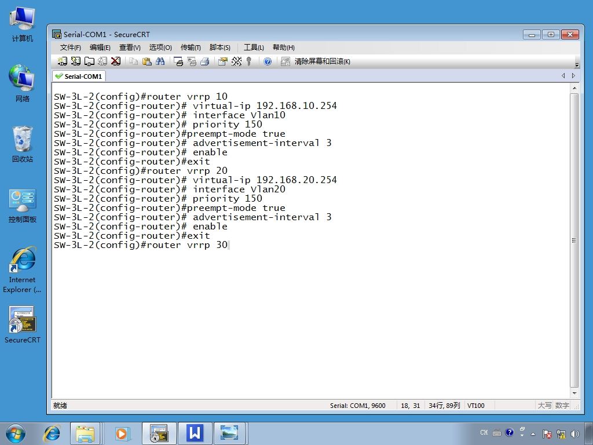Click the Disconnect red X icon
The height and width of the screenshot is (445, 593).
[116, 61]
